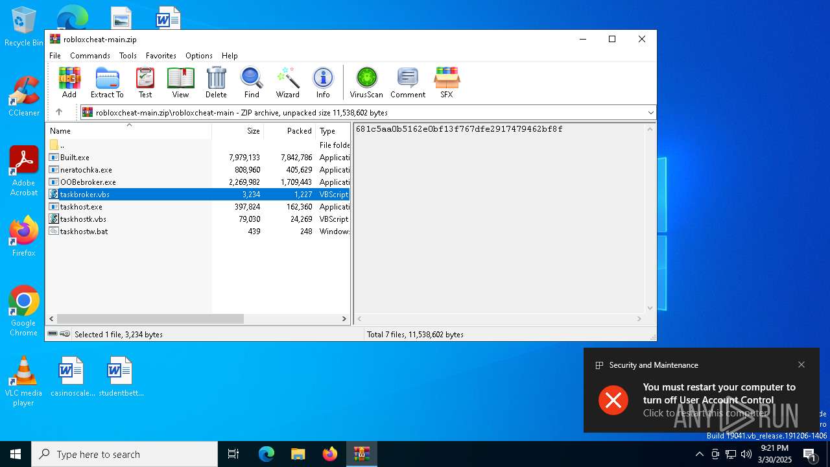Click the Add toolbar icon
Image resolution: width=830 pixels, height=467 pixels.
pyautogui.click(x=69, y=82)
